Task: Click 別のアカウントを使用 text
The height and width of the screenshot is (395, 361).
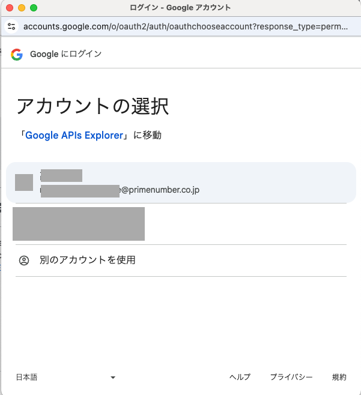Action: 87,260
